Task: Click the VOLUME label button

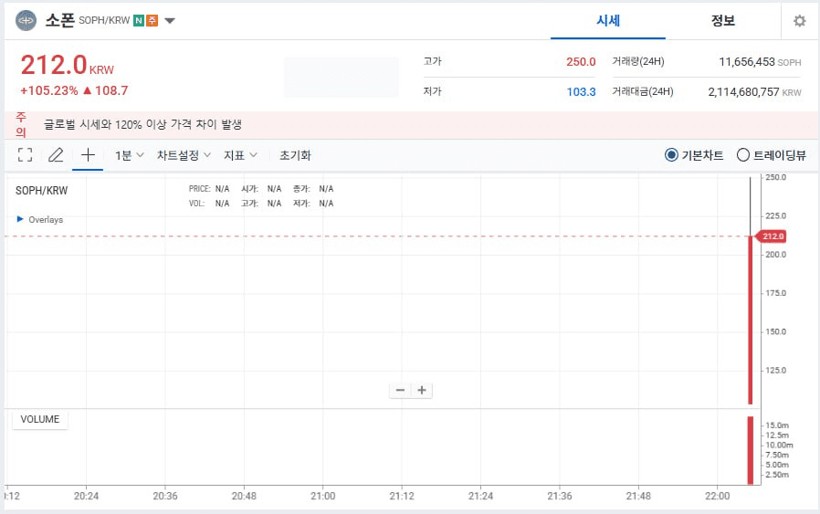Action: click(x=40, y=419)
